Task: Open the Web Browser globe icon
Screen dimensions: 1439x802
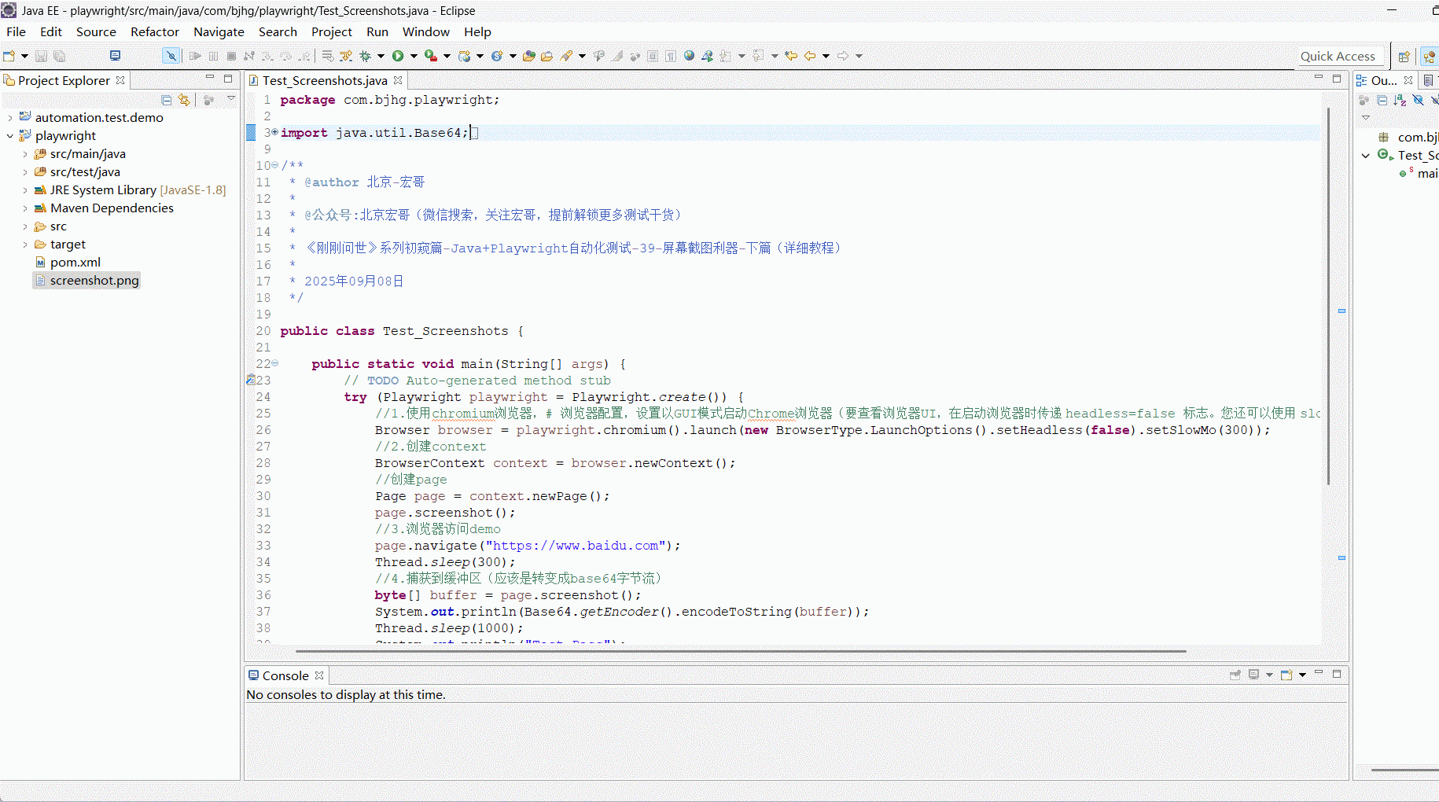Action: [x=689, y=56]
